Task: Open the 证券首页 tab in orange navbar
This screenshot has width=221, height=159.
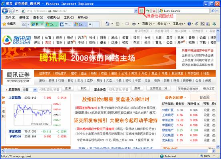Action: click(x=45, y=74)
